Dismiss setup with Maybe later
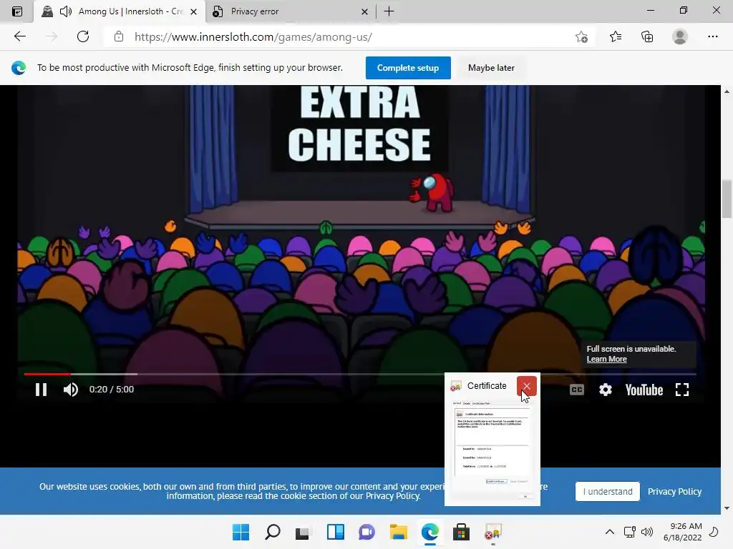733x549 pixels. [x=491, y=68]
